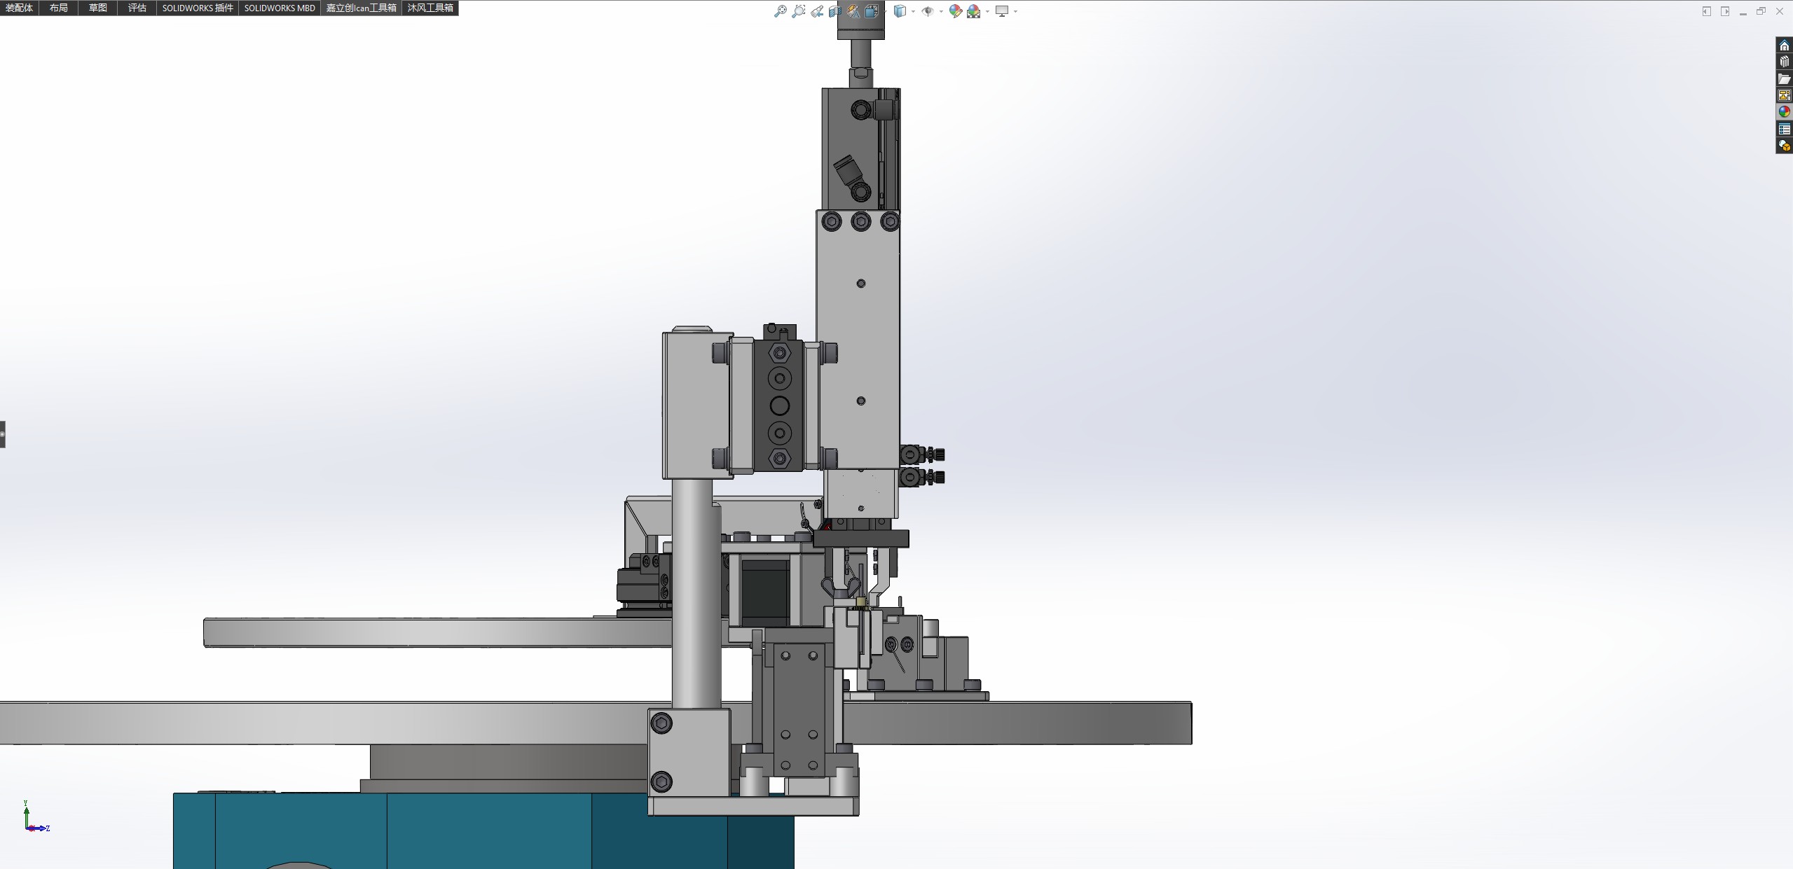Expand the Apply Scene dropdown arrow
The width and height of the screenshot is (1793, 869).
[987, 12]
